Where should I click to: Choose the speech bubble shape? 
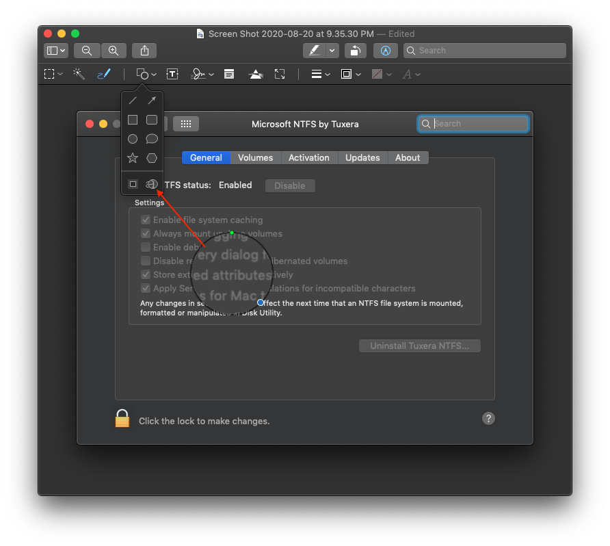coord(152,139)
